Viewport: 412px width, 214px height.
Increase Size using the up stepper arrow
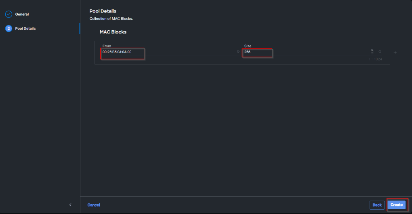coord(372,50)
